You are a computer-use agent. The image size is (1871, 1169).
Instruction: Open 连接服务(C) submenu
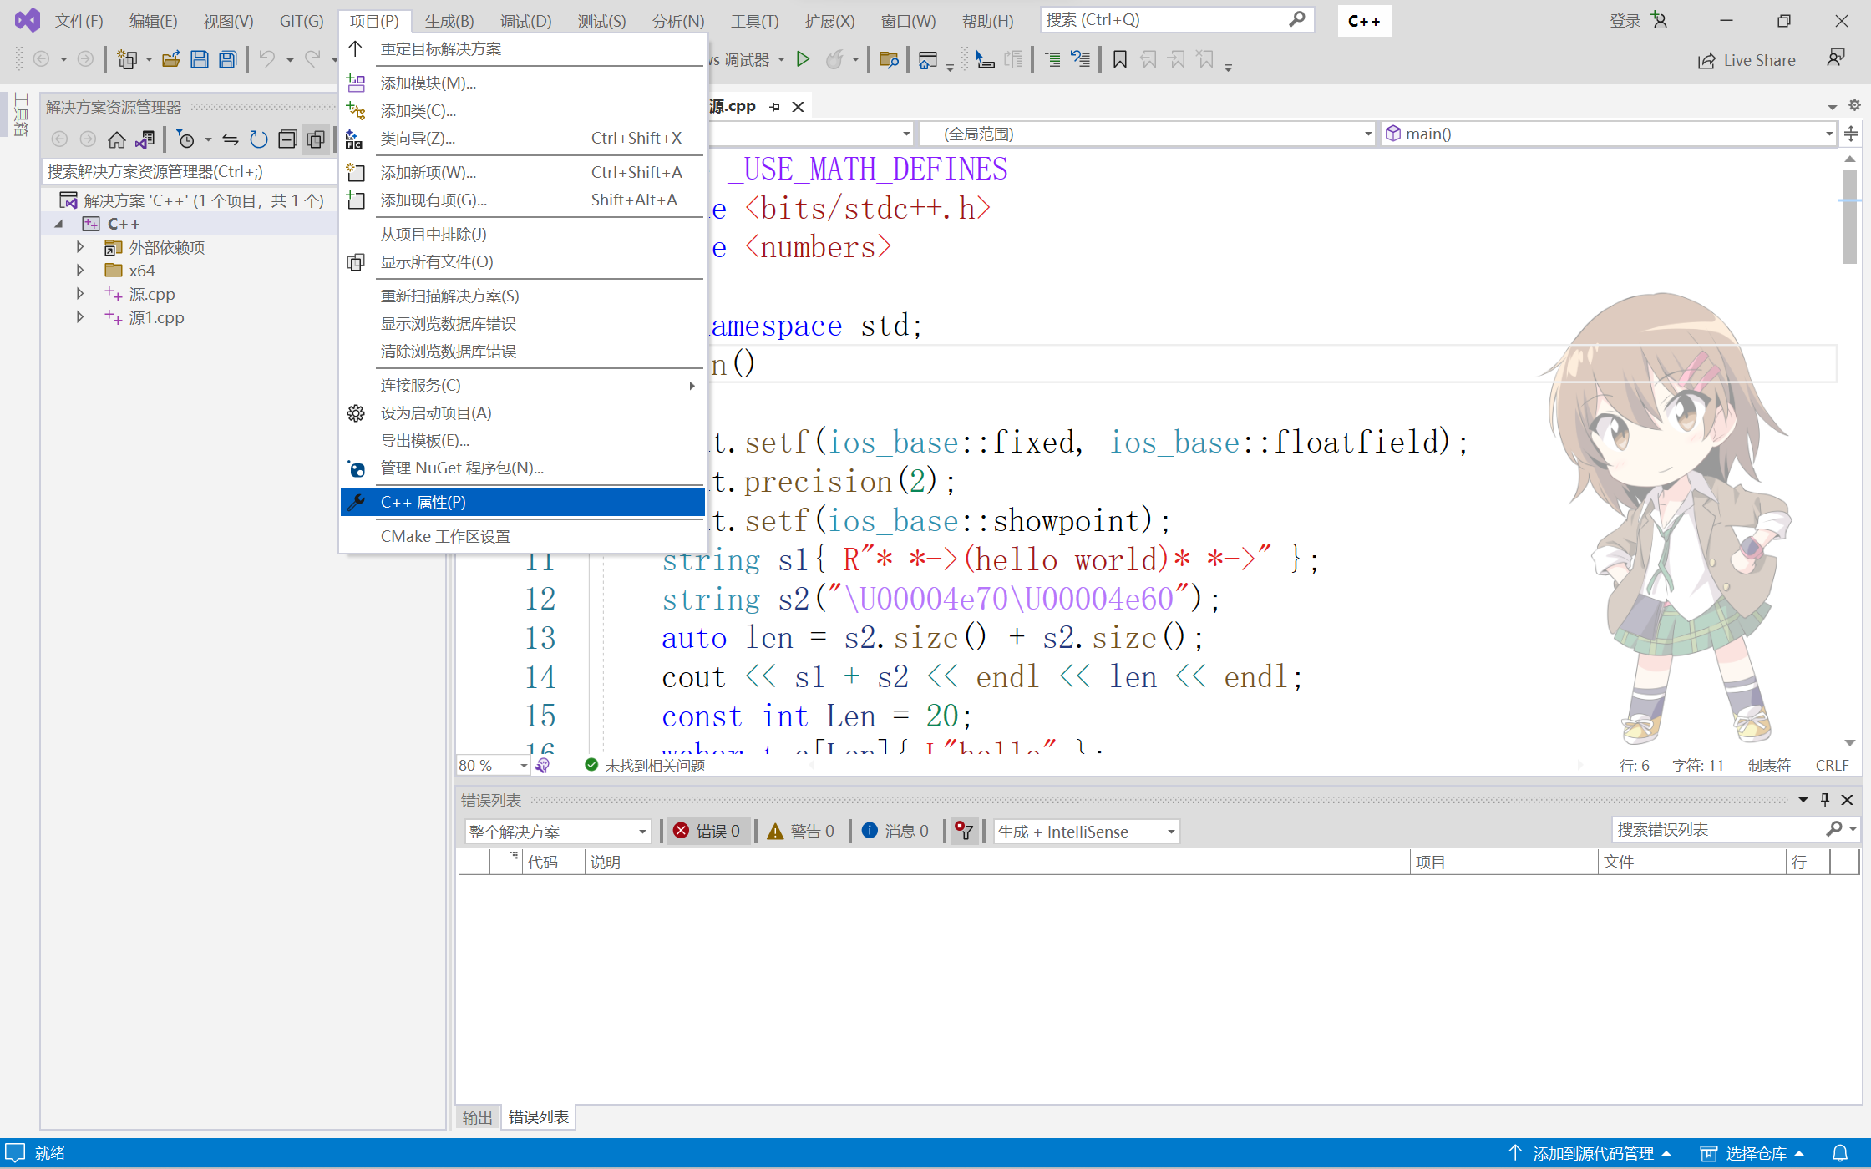point(523,386)
